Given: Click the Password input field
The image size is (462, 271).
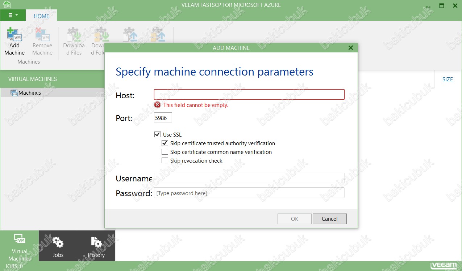Looking at the screenshot, I should [x=249, y=193].
